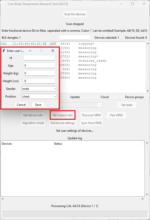This screenshot has width=150, height=220.
Task: Minimize the main application window
Action: pyautogui.click(x=121, y=4)
